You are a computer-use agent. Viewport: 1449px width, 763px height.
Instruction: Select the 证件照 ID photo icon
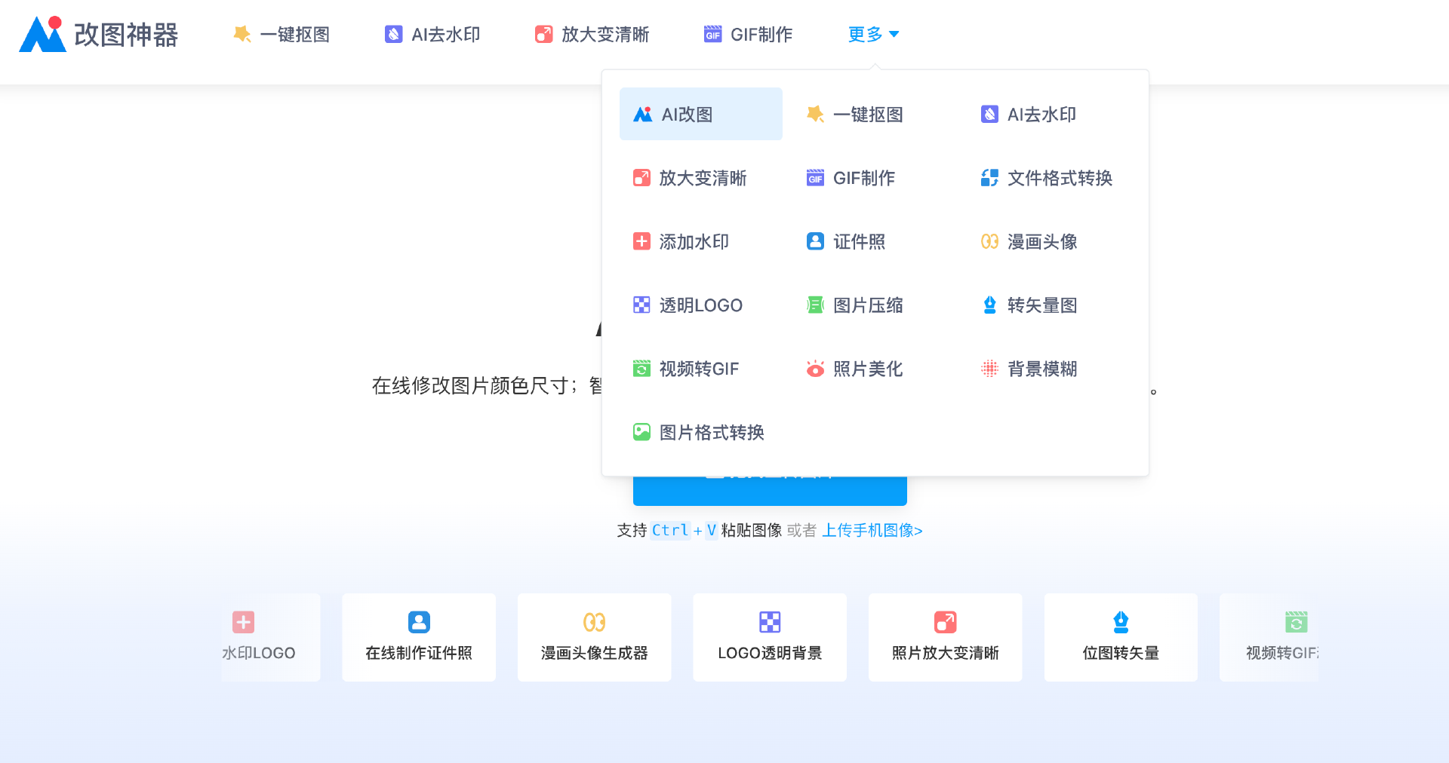815,241
